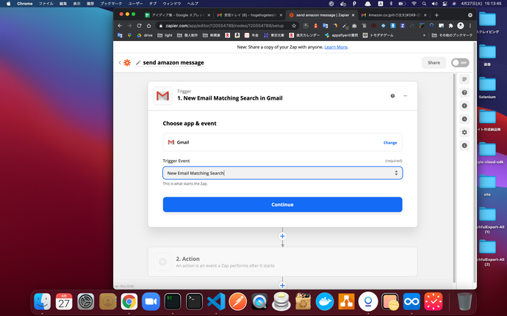The image size is (507, 316).
Task: Open the Selenium folder on the desktop
Action: click(487, 88)
